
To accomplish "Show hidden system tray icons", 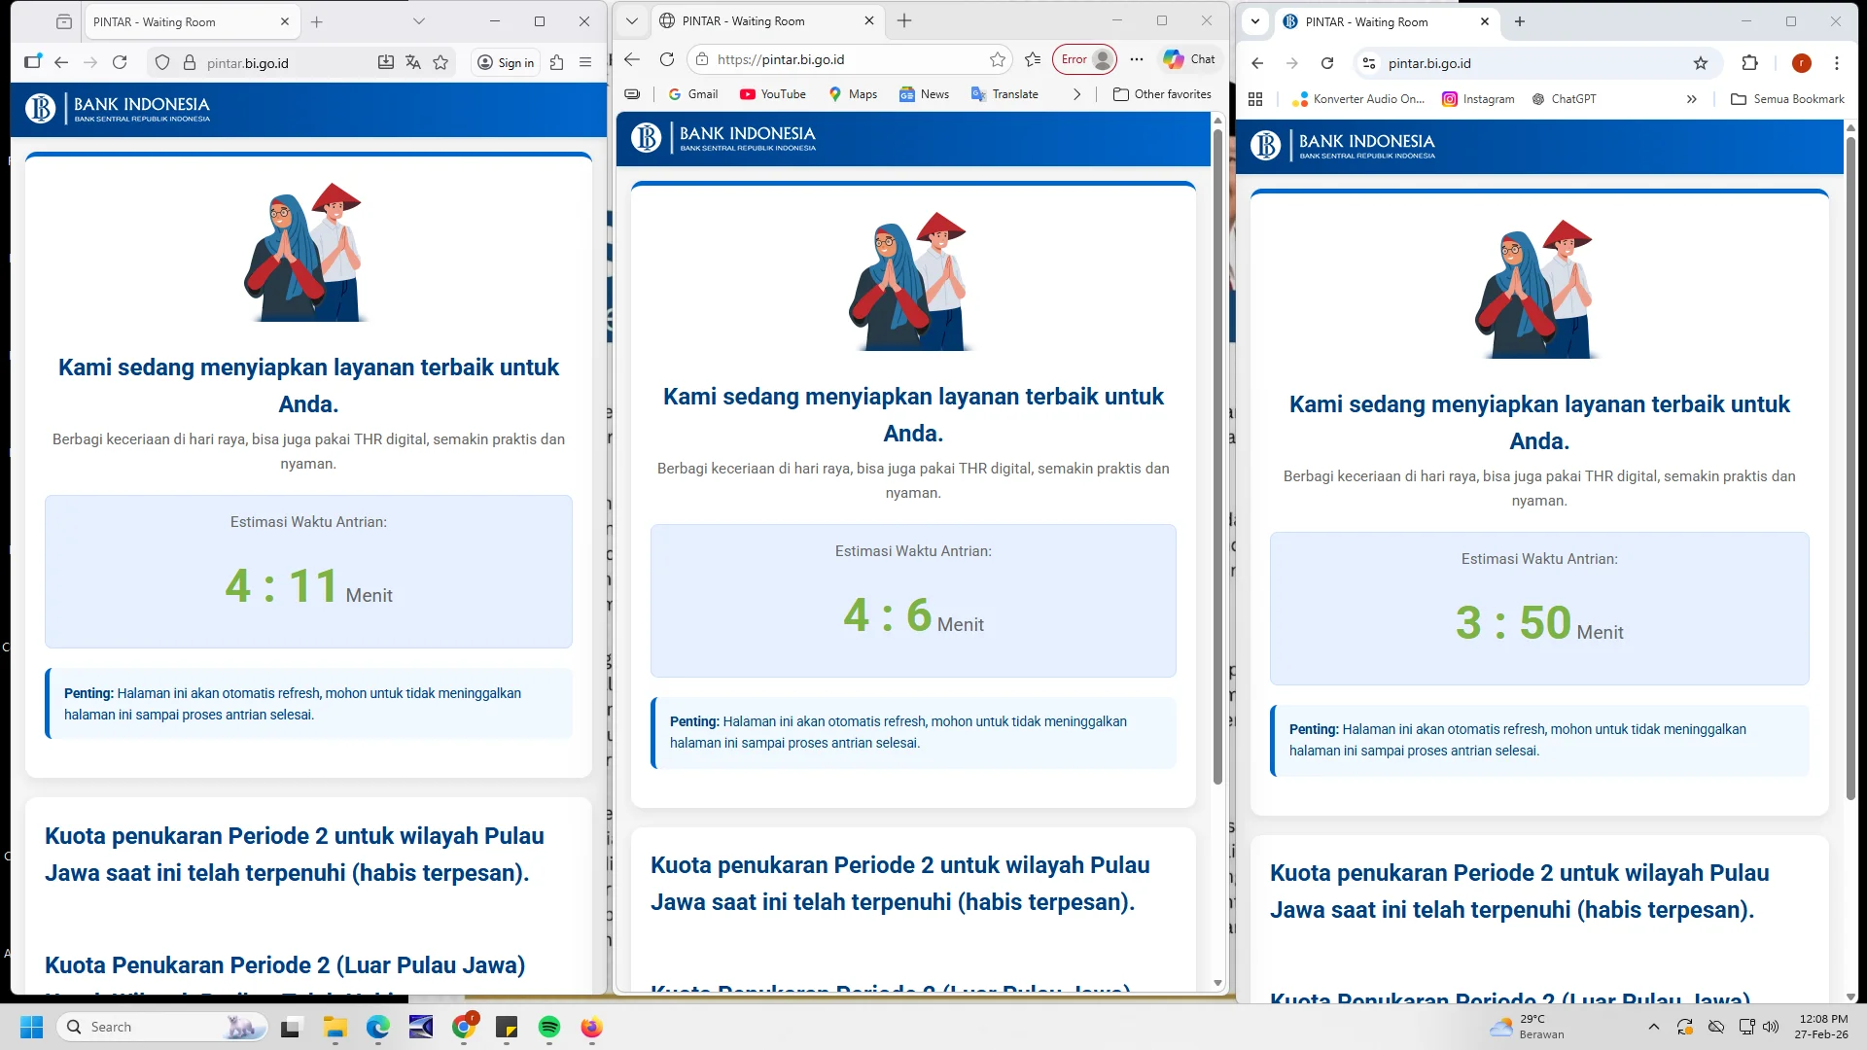I will [1654, 1027].
